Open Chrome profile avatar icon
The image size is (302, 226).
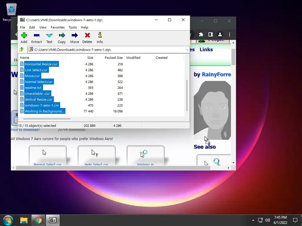point(220,34)
